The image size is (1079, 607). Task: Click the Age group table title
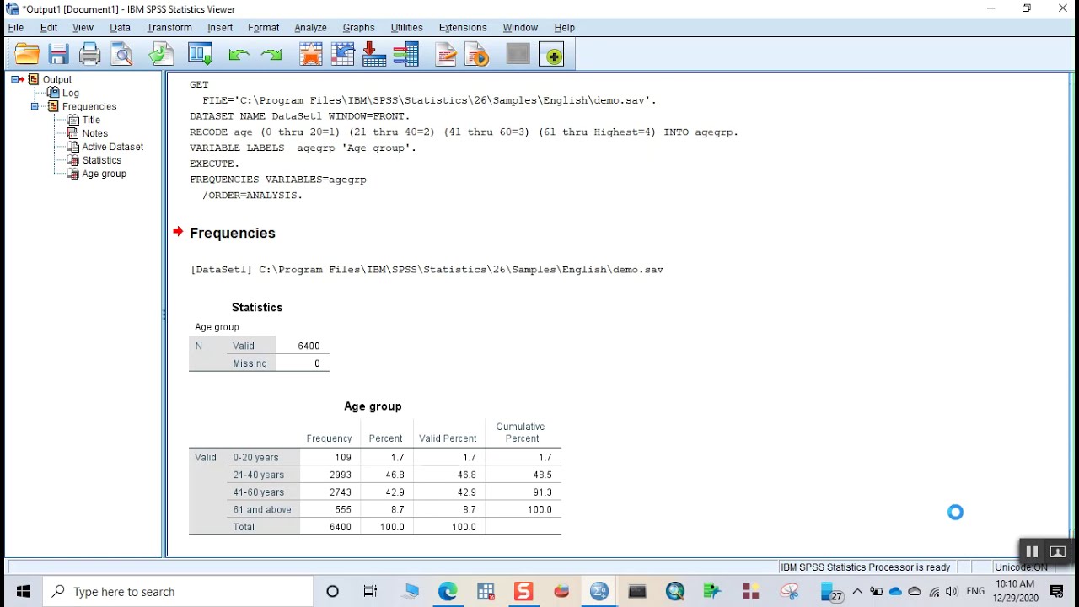point(373,406)
